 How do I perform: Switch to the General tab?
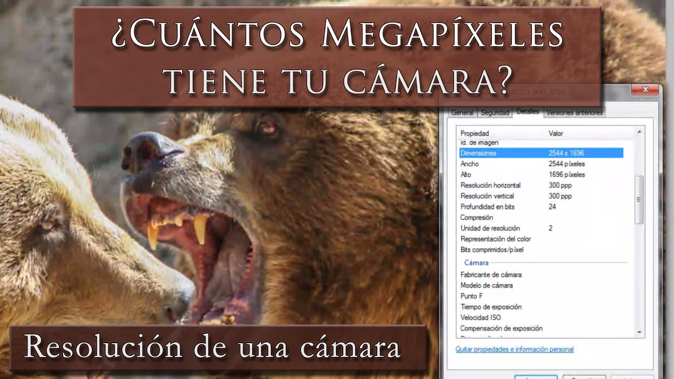coord(462,113)
